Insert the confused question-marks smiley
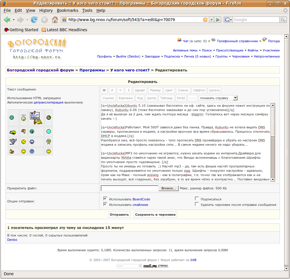 point(24,118)
